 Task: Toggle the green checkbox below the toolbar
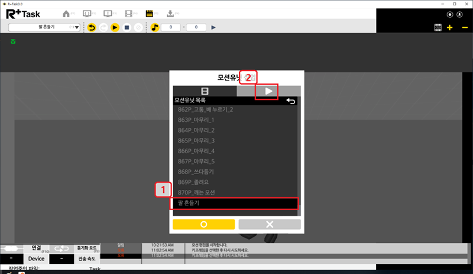coord(13,41)
